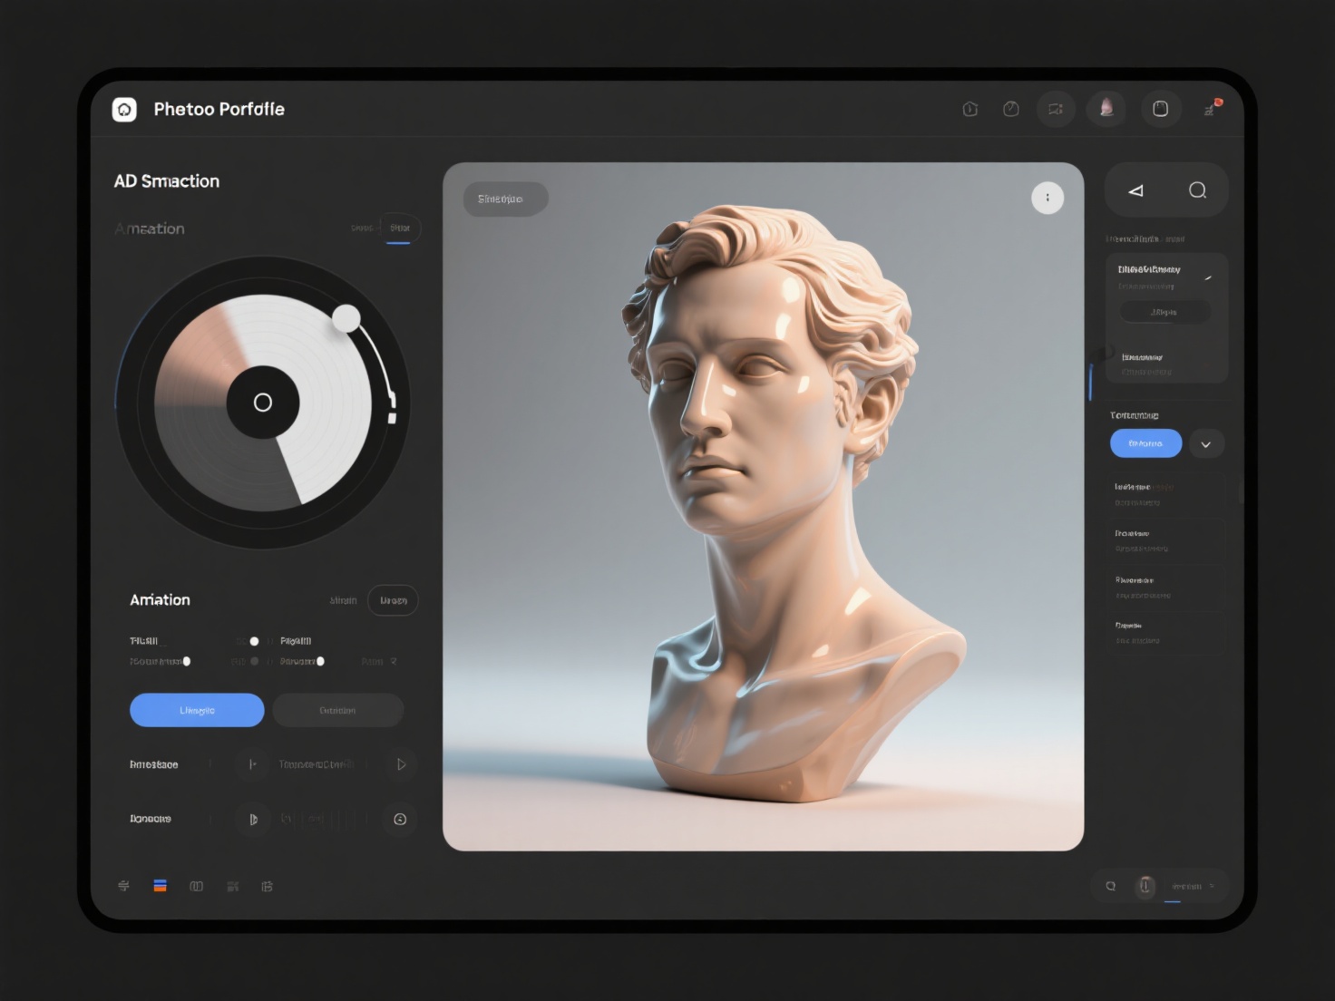The height and width of the screenshot is (1001, 1335).
Task: Click the clipboard icon near the avatar
Action: [1161, 109]
